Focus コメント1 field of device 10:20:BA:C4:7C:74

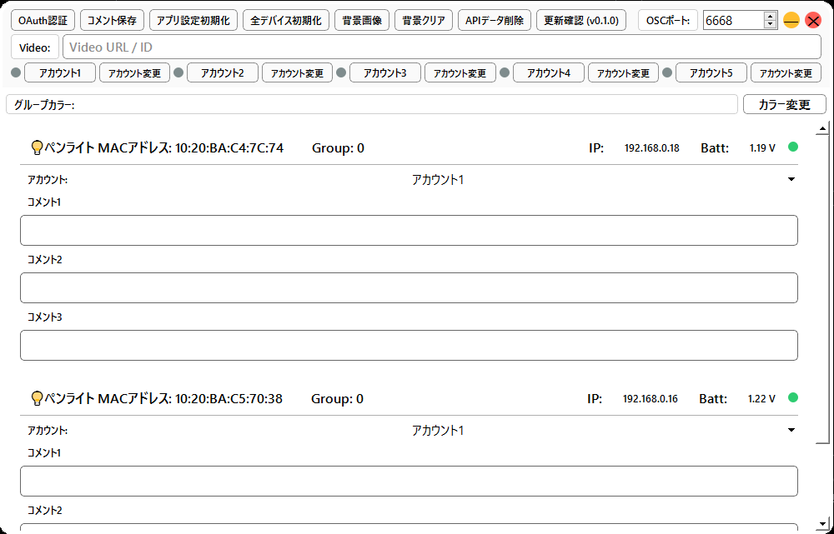point(409,230)
